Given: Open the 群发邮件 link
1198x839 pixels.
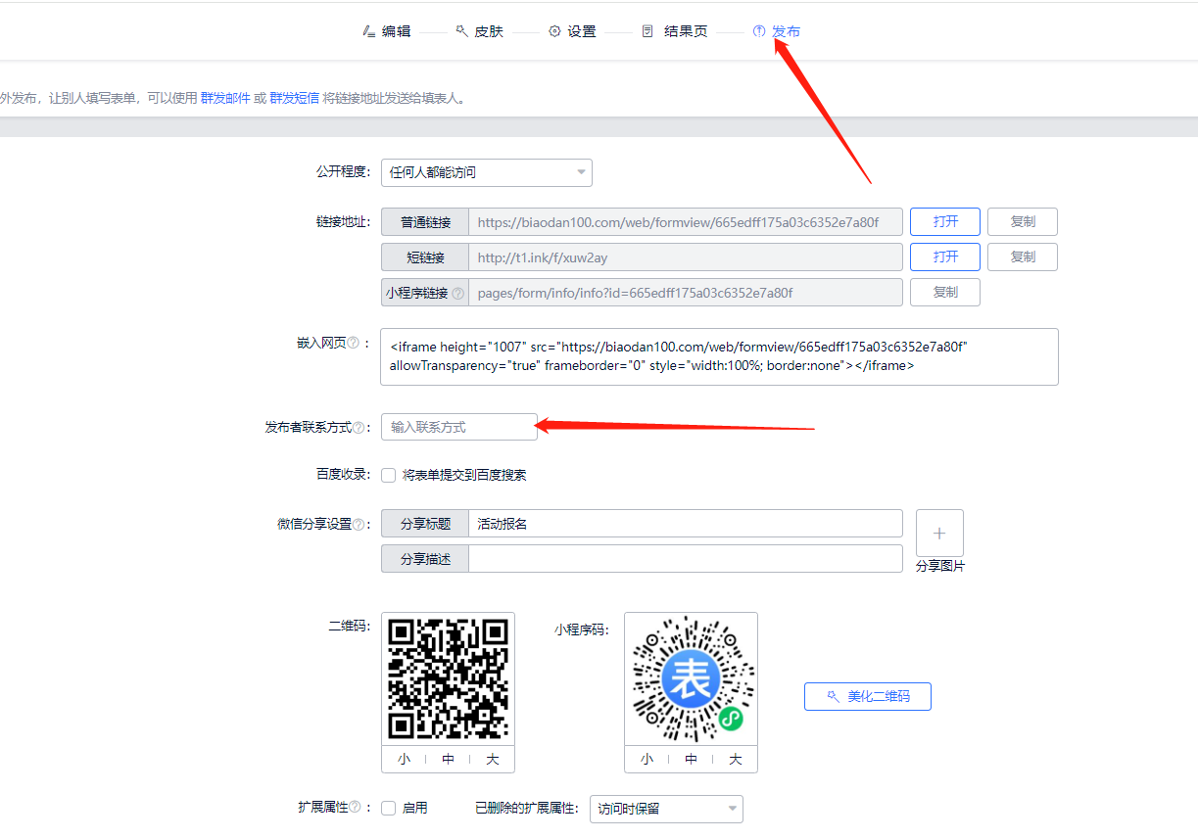Looking at the screenshot, I should point(225,98).
